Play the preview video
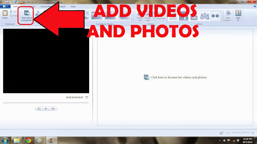The image size is (257, 144). click(x=46, y=108)
